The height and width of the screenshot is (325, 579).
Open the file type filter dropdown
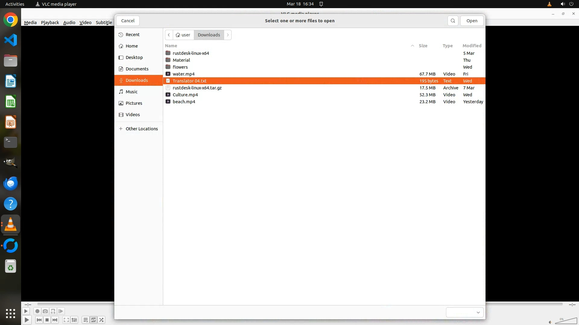click(465, 312)
